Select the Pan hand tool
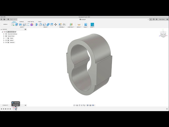Screen dimensions: 169x127 (x=79, y=105)
